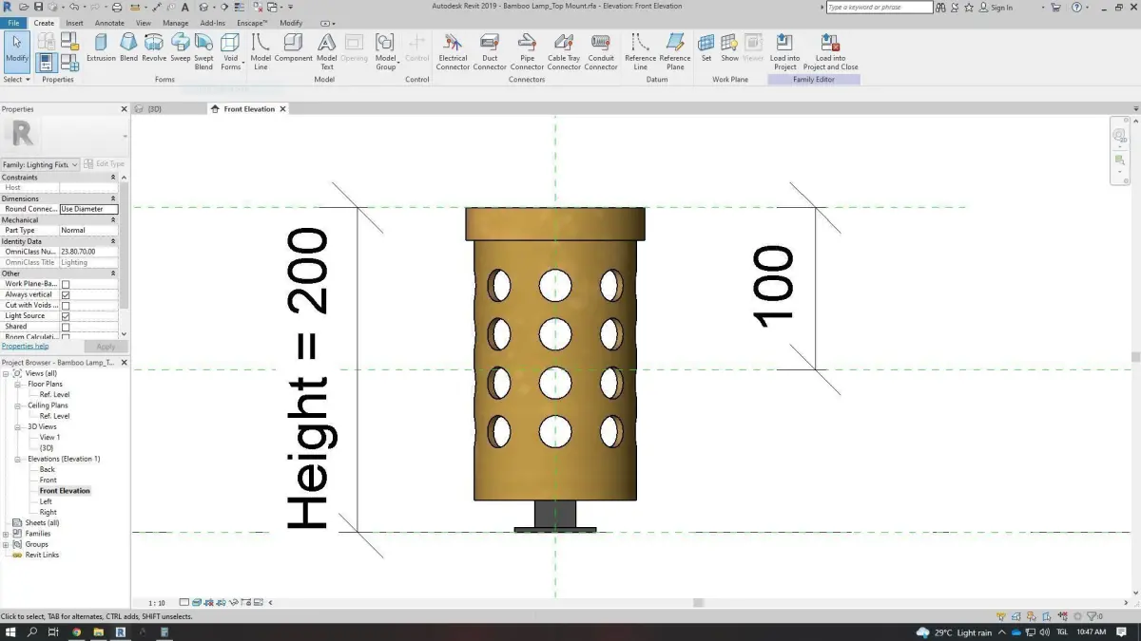Click the Component tool
This screenshot has width=1141, height=641.
(x=294, y=49)
